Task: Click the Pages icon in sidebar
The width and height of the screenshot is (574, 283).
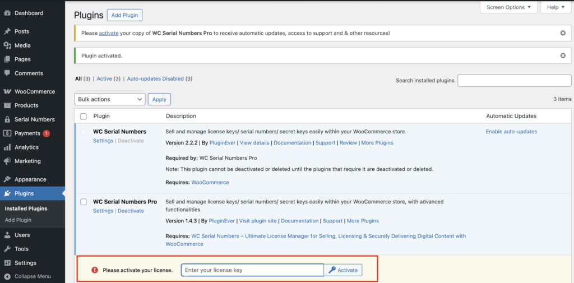Action: (x=7, y=59)
